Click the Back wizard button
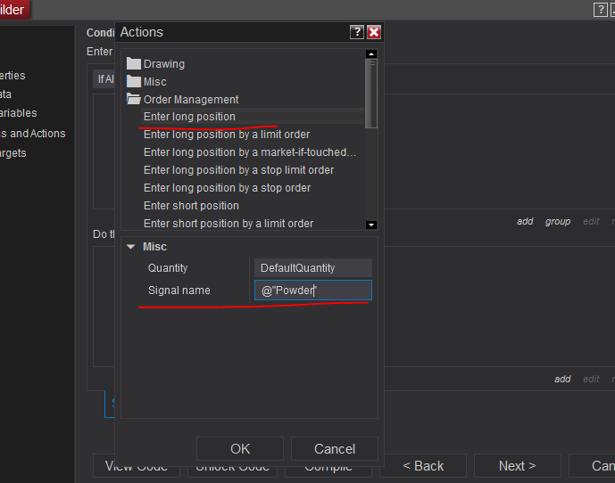This screenshot has width=615, height=483. coord(423,466)
